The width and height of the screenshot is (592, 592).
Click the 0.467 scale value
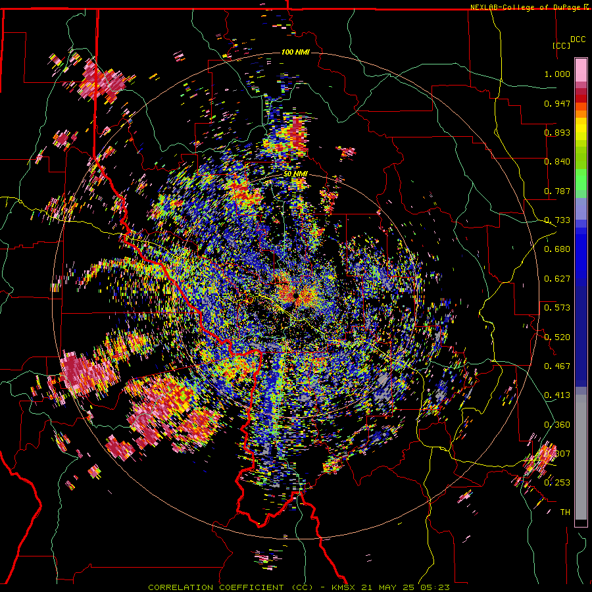click(557, 366)
